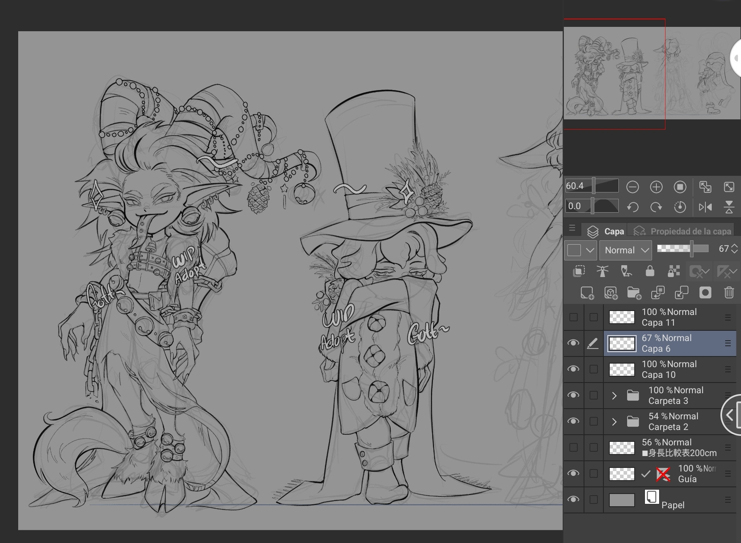741x543 pixels.
Task: Create new vector layer icon
Action: click(x=611, y=293)
